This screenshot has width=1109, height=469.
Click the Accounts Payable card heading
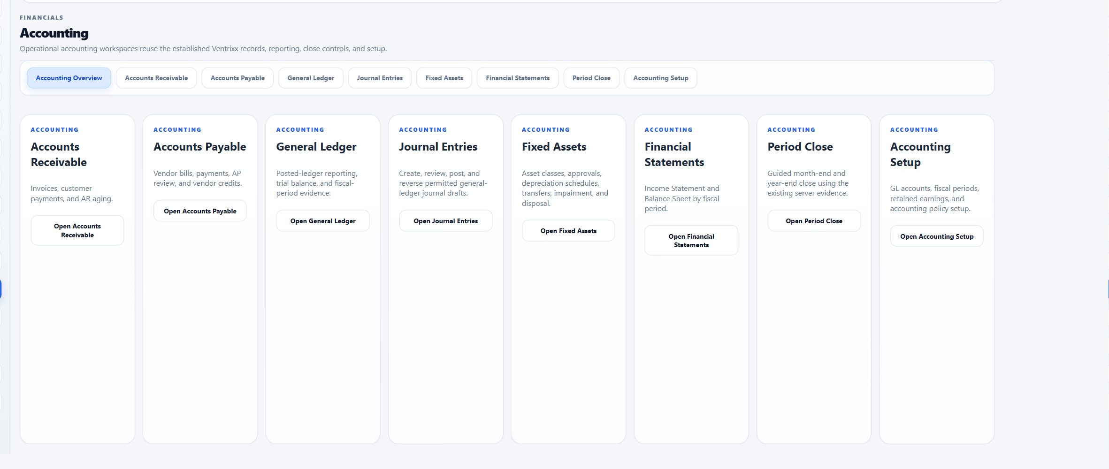[200, 147]
